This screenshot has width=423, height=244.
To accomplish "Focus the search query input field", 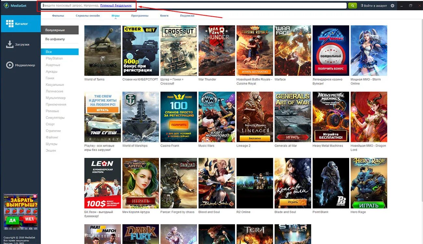I will click(194, 6).
